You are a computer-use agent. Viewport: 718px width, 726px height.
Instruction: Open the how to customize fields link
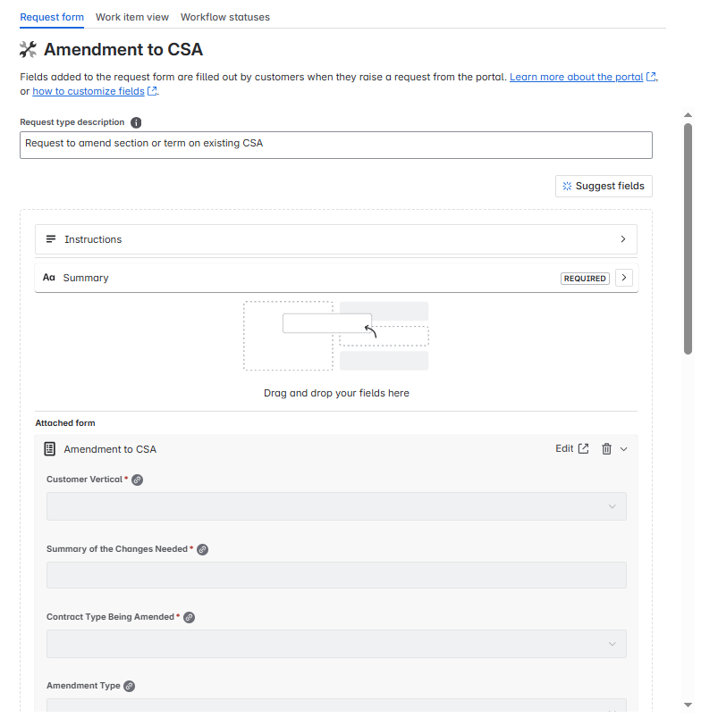88,90
